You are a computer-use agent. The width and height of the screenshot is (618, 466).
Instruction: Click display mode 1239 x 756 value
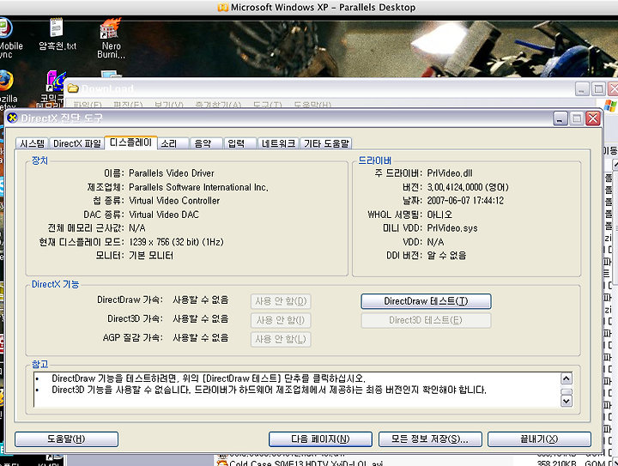176,242
